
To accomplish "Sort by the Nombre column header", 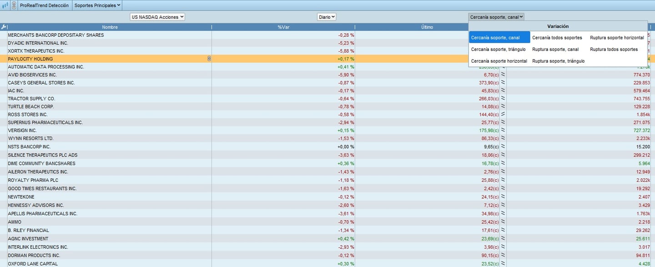I will tap(110, 27).
